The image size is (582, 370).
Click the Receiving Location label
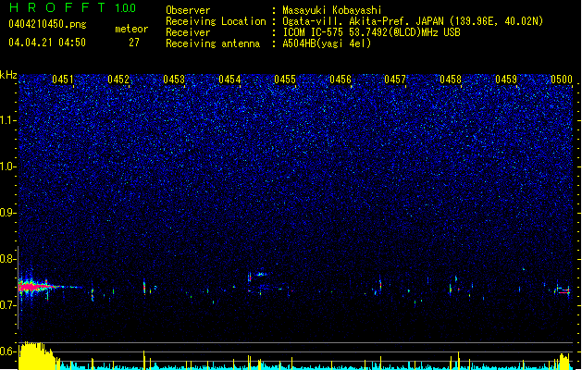point(216,21)
